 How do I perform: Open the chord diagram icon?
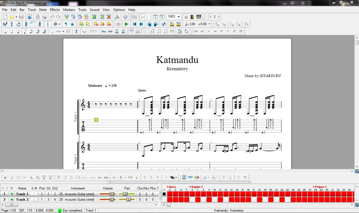(184, 177)
